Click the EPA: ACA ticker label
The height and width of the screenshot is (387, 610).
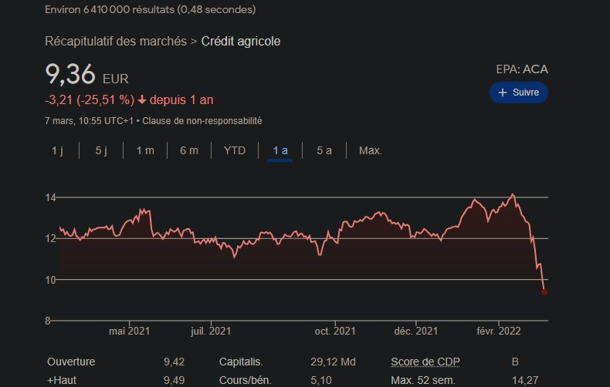coord(522,69)
